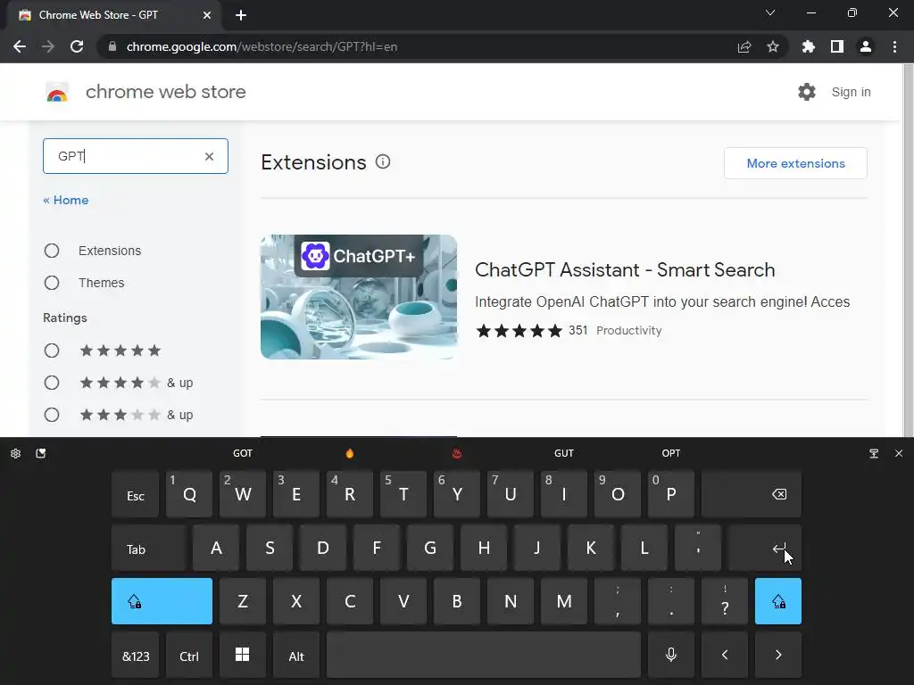This screenshot has height=685, width=914.
Task: Click the page vertical scrollbar
Action: tap(908, 250)
